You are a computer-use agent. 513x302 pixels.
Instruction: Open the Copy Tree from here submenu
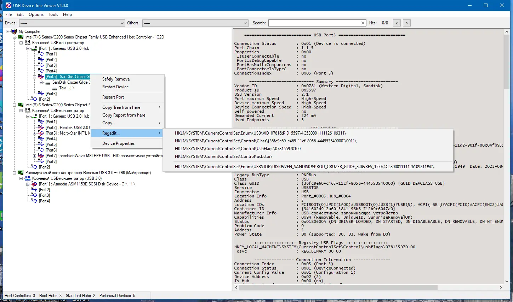click(127, 107)
